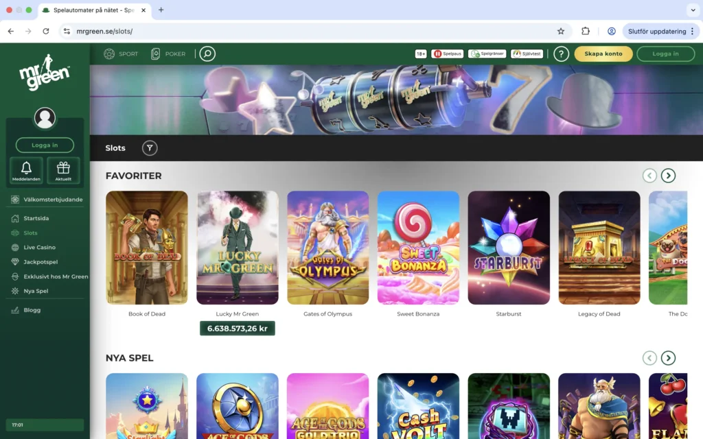Image resolution: width=703 pixels, height=439 pixels.
Task: Click the Mr Green slot reel banner
Action: 396,100
